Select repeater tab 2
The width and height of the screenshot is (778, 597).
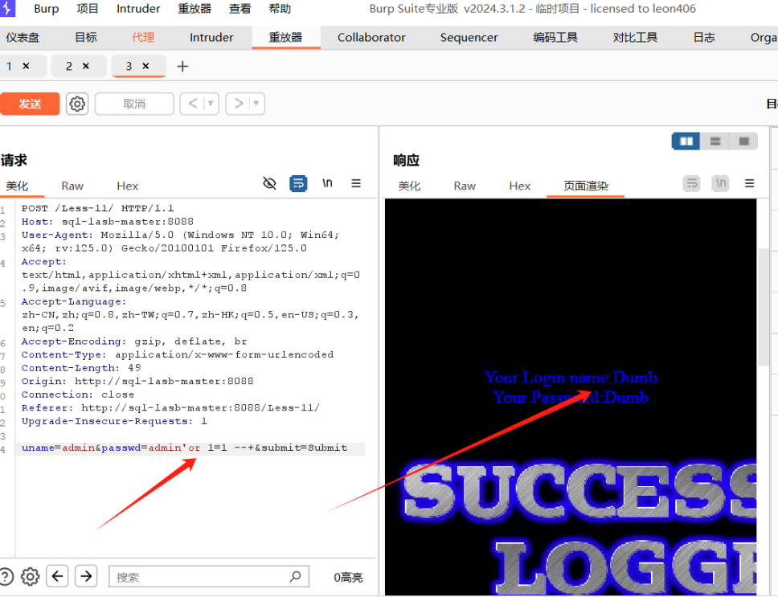point(69,66)
